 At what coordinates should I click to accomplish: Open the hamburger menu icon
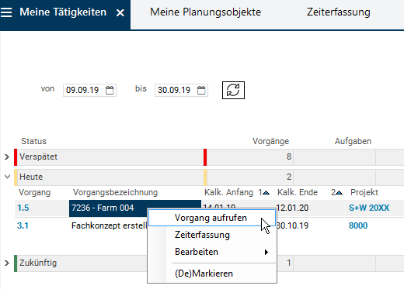pos(6,12)
